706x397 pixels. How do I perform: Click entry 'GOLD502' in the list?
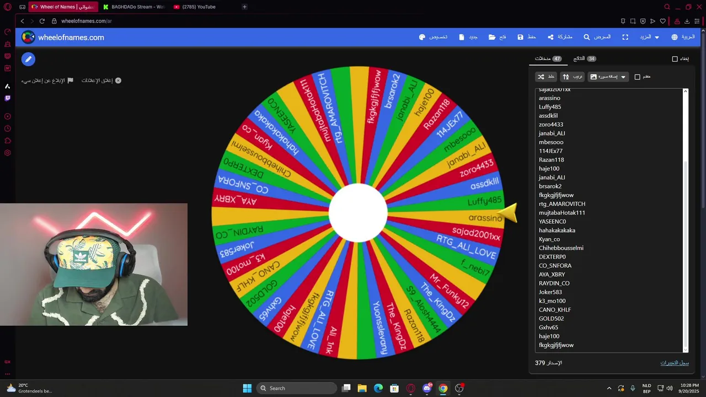[x=551, y=319]
